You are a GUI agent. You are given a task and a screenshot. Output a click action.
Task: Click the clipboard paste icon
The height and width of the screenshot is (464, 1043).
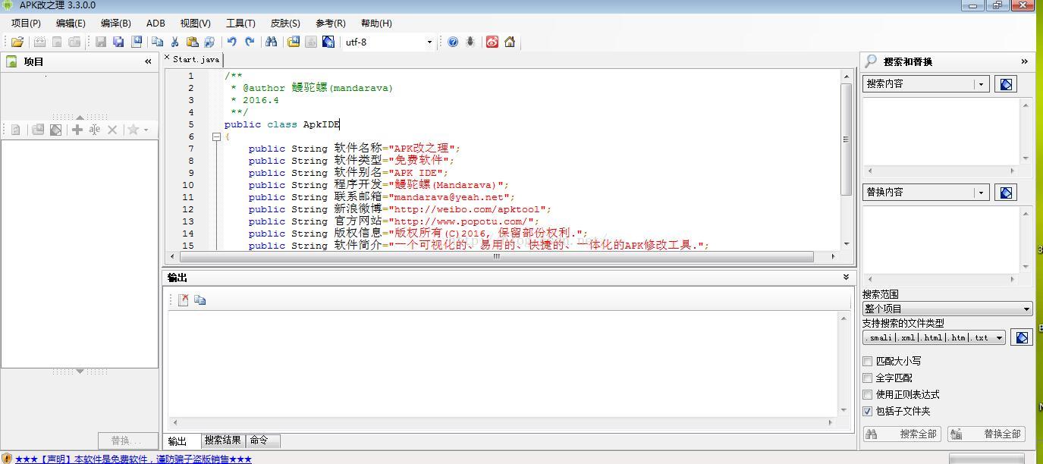point(193,42)
